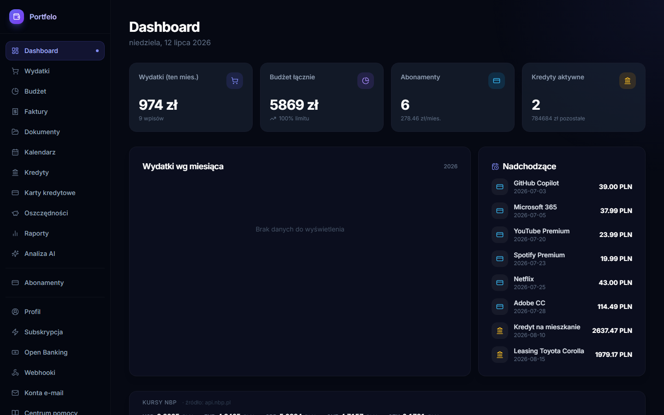
Task: Click the Analiza AI sparkle sidebar icon
Action: [15, 254]
